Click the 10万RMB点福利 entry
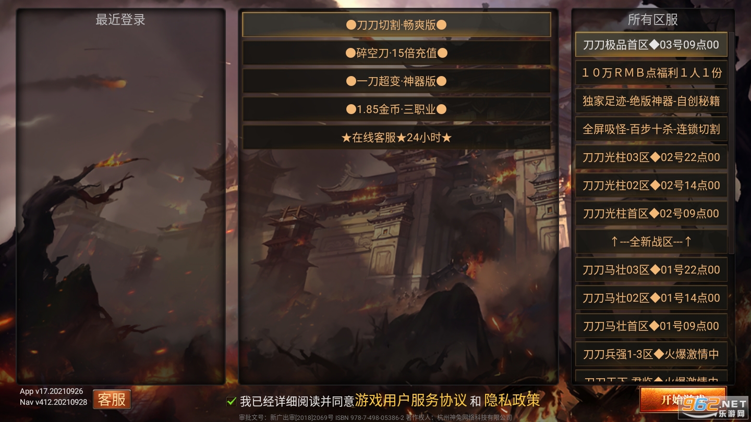The width and height of the screenshot is (751, 422). 651,72
